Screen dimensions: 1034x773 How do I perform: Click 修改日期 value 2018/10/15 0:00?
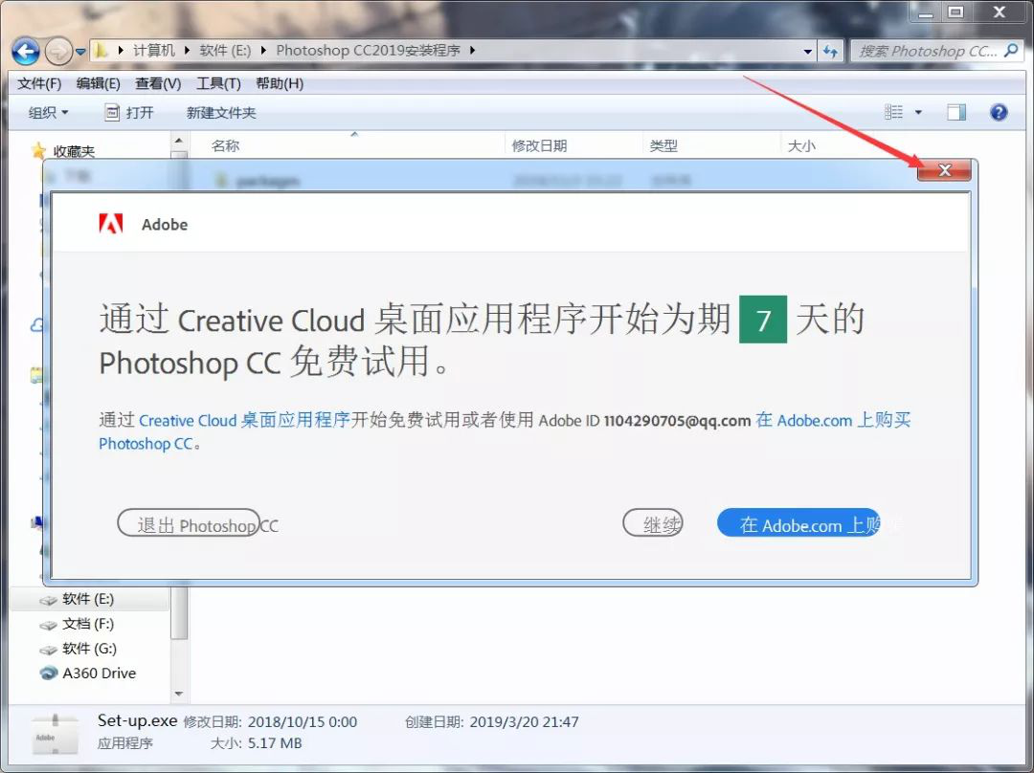point(302,722)
